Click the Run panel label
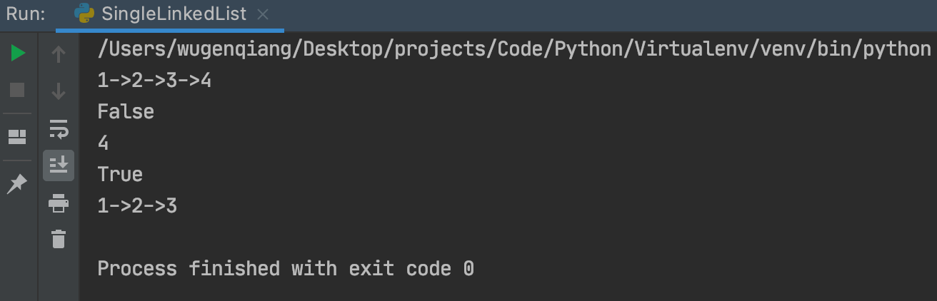The width and height of the screenshot is (937, 301). [26, 14]
